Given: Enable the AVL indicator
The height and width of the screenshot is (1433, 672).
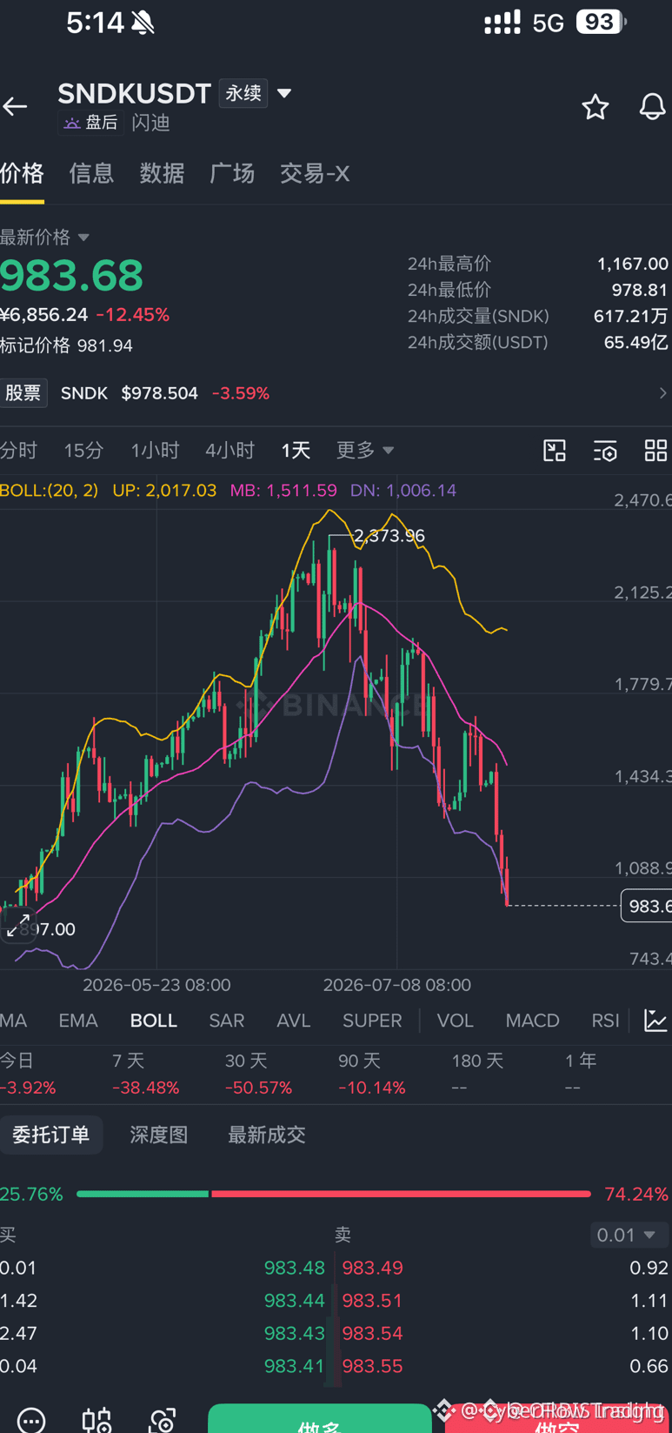Looking at the screenshot, I should 294,1021.
